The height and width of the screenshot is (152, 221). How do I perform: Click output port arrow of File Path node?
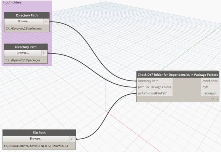(72, 139)
